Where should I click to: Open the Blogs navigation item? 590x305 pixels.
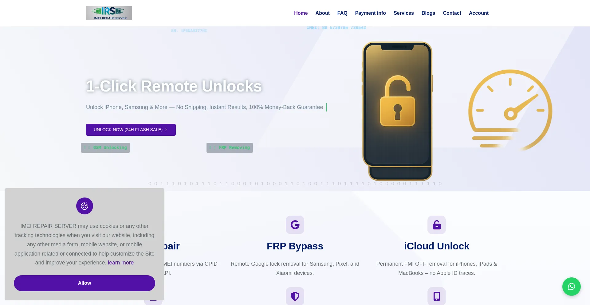428,13
